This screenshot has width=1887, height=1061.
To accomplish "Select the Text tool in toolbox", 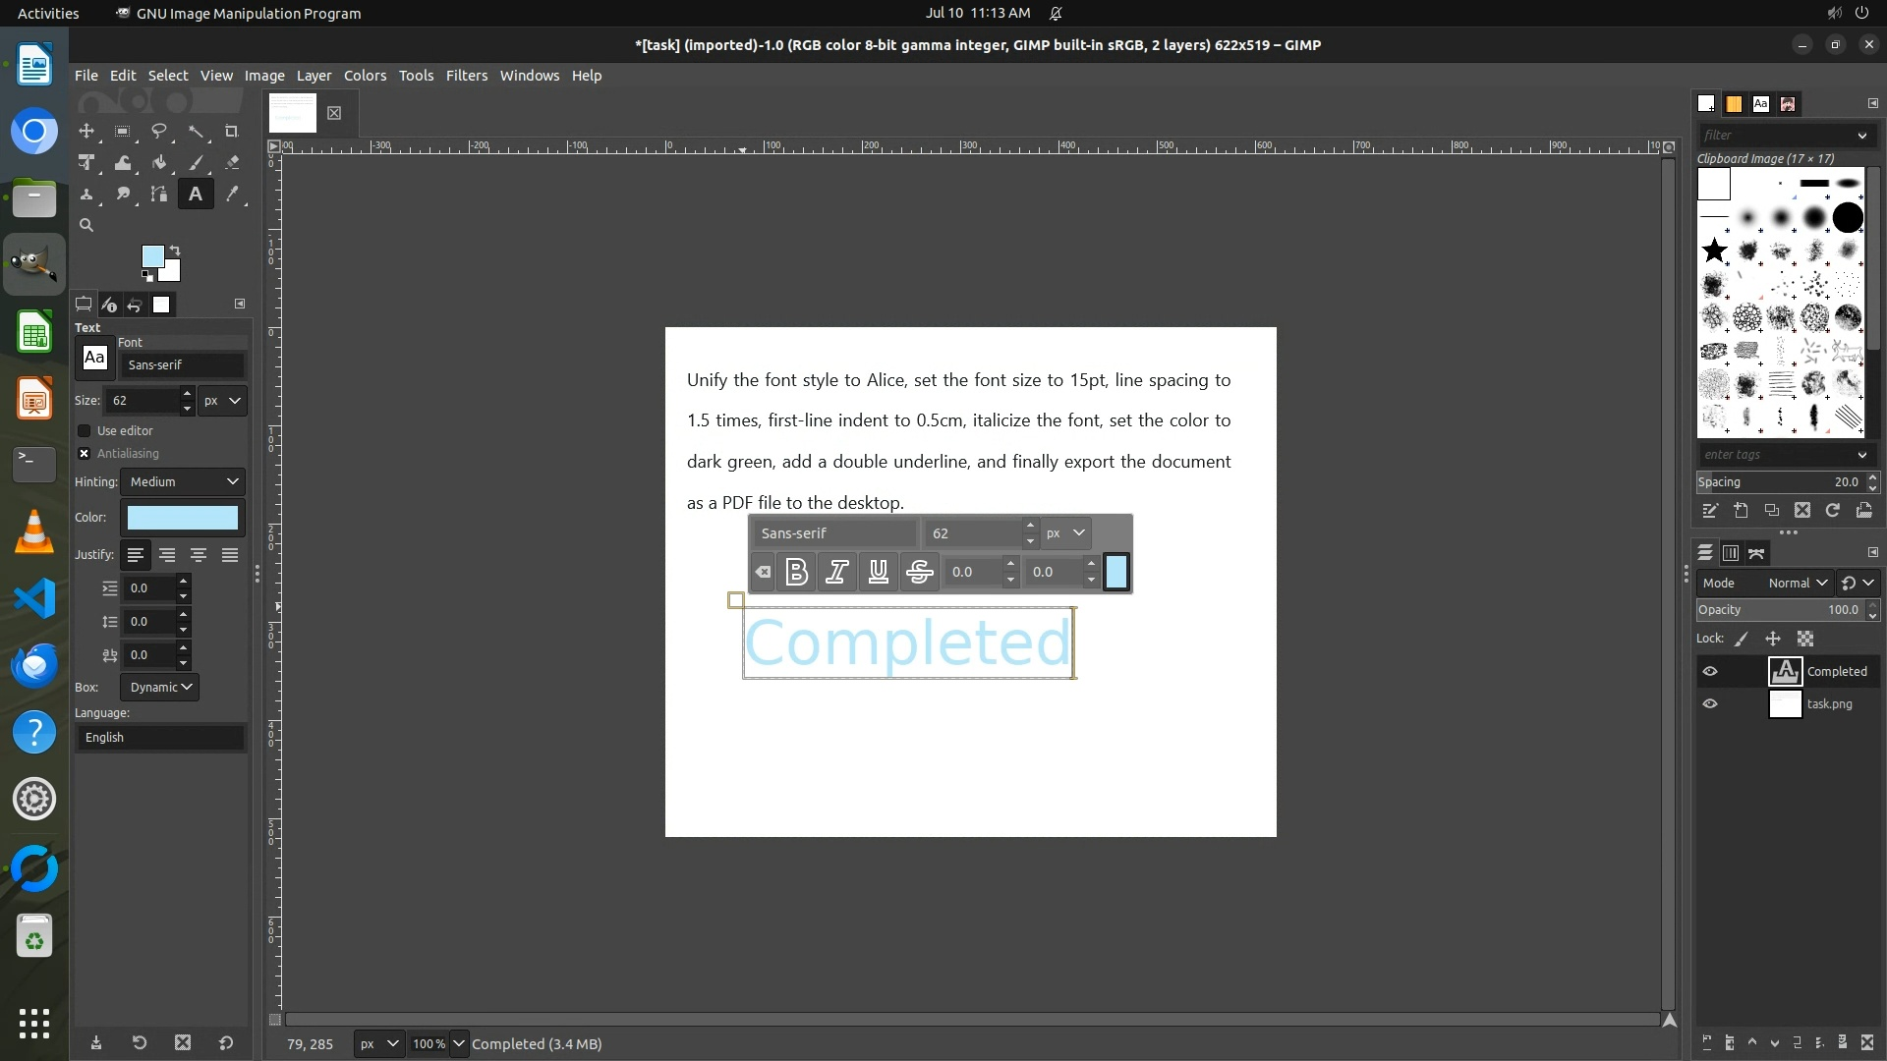I will pos(196,195).
